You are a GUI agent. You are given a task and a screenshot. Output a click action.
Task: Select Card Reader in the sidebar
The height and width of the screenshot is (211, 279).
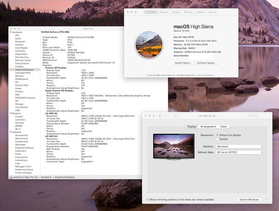[22, 48]
